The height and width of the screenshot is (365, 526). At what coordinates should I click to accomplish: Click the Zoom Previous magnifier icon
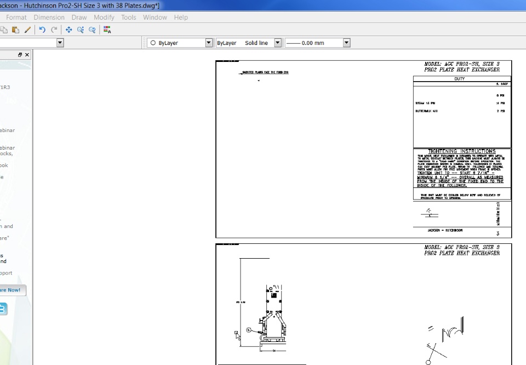(92, 30)
